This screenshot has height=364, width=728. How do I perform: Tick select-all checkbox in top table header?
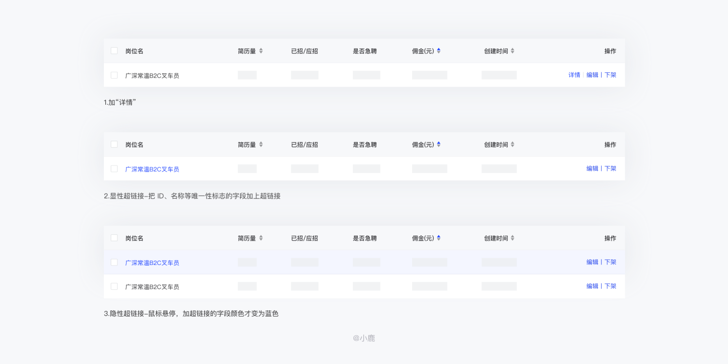[114, 50]
